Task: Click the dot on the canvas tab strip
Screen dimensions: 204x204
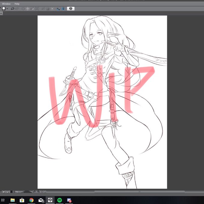Action: [1, 13]
